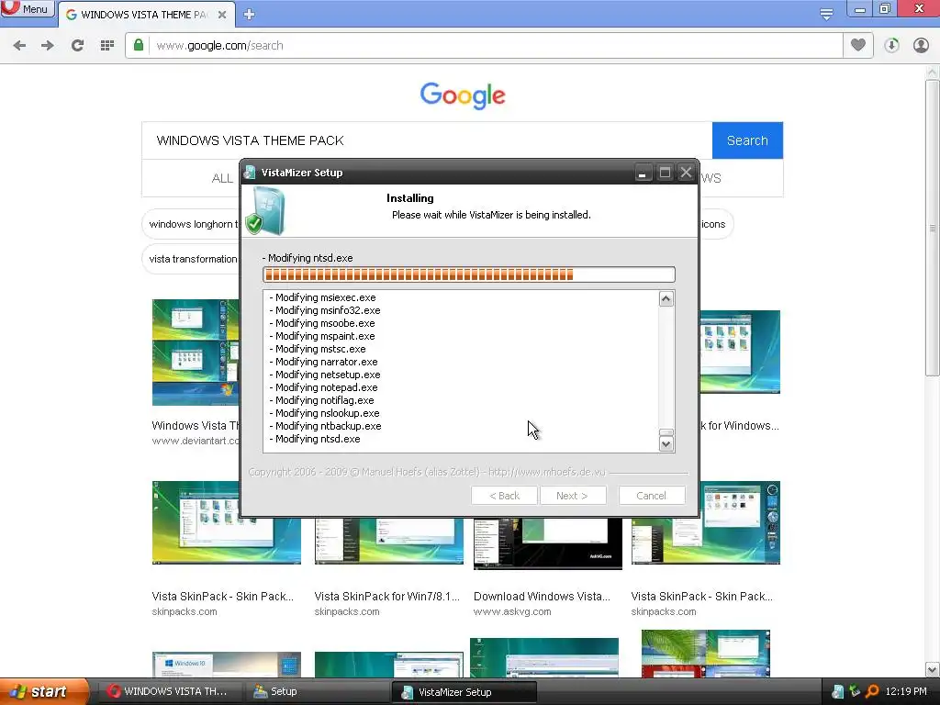Viewport: 940px width, 705px height.
Task: Click the Google logo
Action: pyautogui.click(x=463, y=95)
